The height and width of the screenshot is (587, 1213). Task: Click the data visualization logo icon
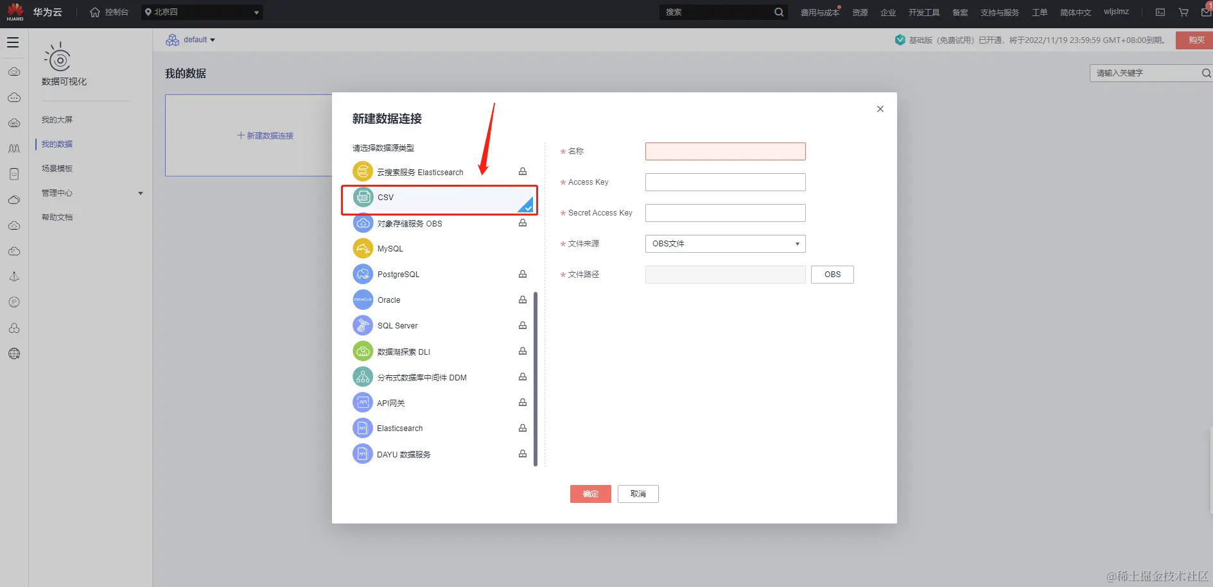click(58, 58)
